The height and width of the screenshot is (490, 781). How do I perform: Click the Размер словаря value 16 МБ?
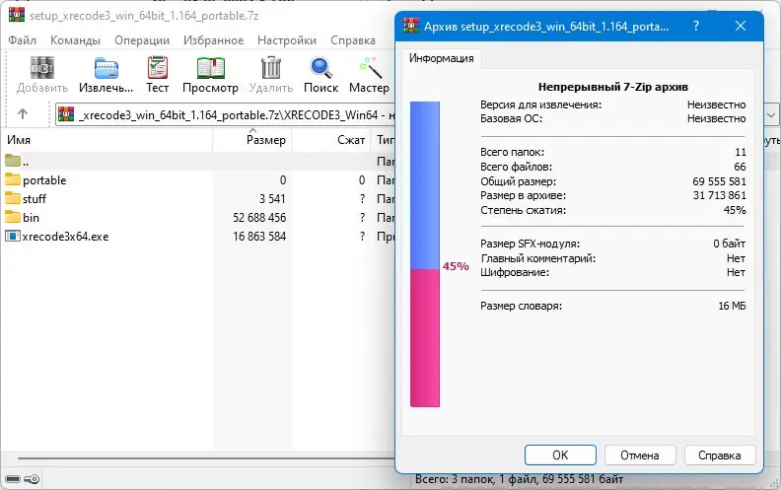732,306
